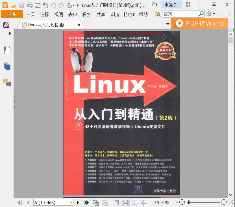
Task: Open the 文件 menu
Action: click(x=12, y=14)
